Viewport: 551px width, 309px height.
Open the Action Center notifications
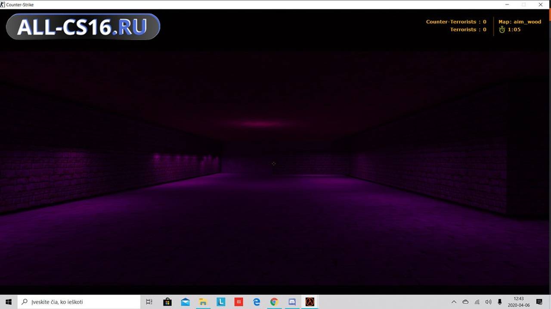tap(539, 302)
